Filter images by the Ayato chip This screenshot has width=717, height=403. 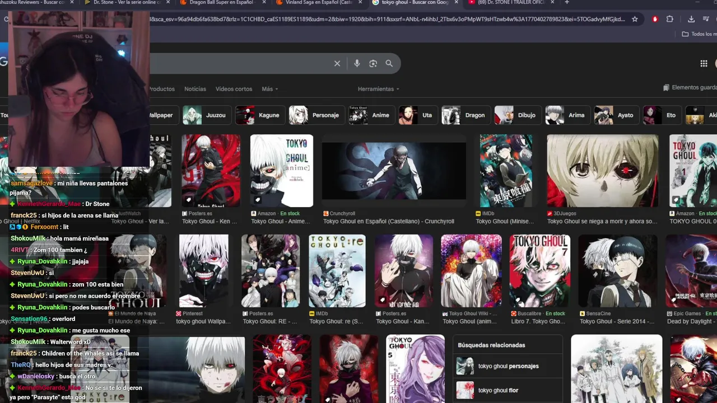pyautogui.click(x=616, y=115)
